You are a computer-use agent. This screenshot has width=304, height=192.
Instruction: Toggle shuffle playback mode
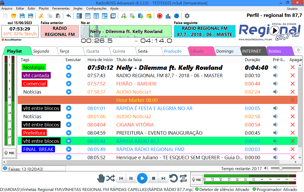[x=111, y=178]
